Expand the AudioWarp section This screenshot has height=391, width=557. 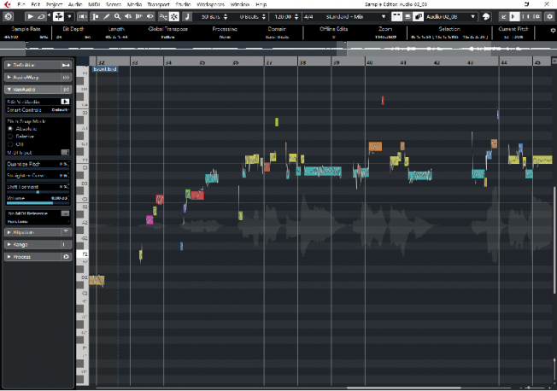(36, 77)
